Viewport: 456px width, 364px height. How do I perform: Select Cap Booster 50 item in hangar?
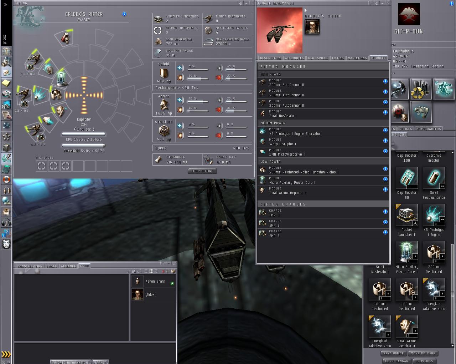[x=407, y=183]
